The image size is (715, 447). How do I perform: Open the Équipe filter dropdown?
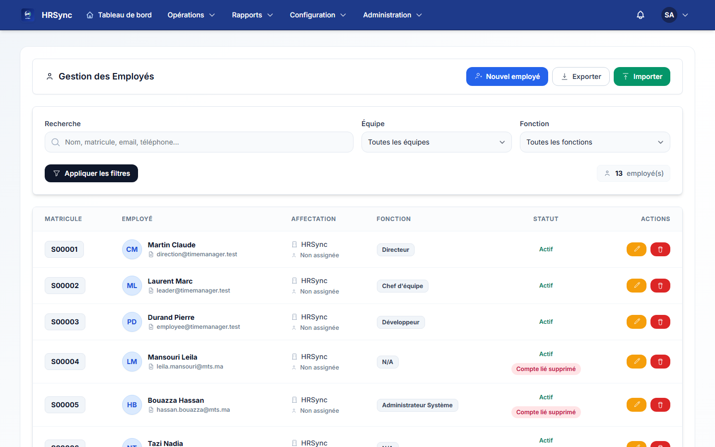436,142
